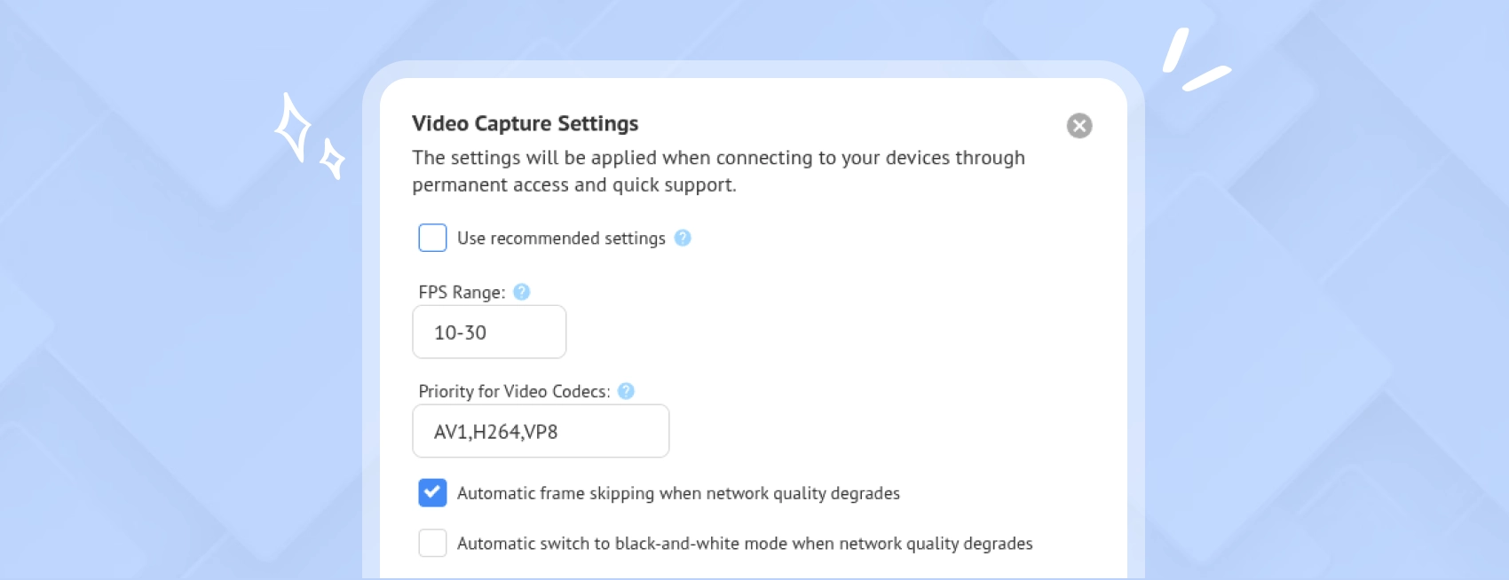Click the black-and-white mode label text
The height and width of the screenshot is (580, 1509).
[x=745, y=544]
